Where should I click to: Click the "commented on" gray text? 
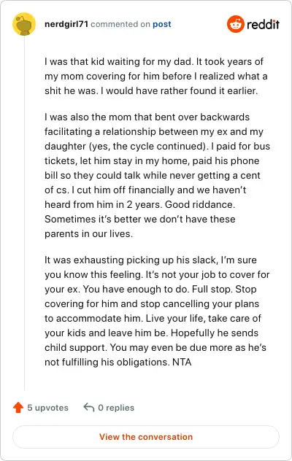pos(120,24)
